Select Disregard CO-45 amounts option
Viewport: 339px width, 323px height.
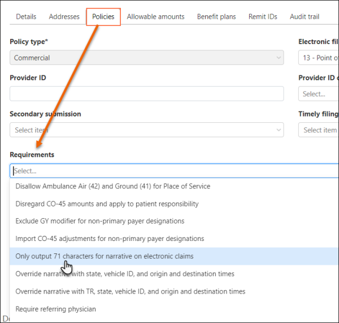107,204
